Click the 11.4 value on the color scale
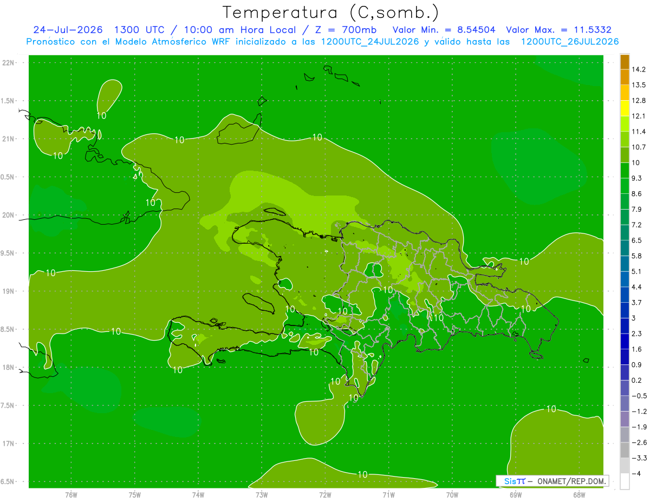 tap(639, 132)
